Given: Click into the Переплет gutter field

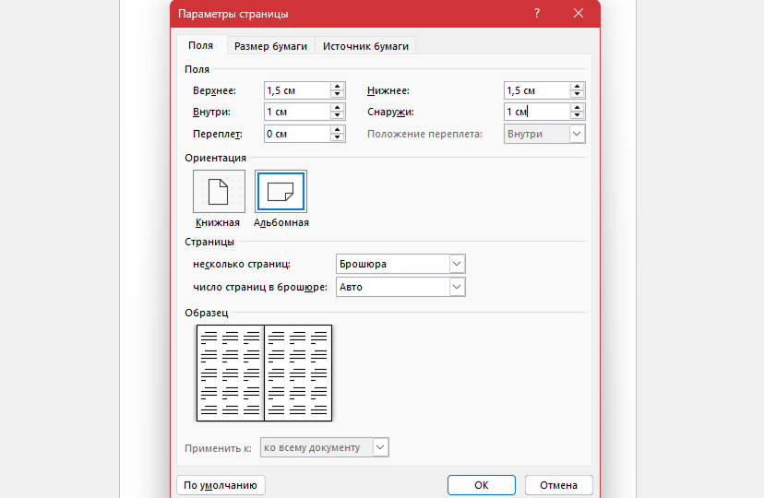Looking at the screenshot, I should (x=297, y=134).
